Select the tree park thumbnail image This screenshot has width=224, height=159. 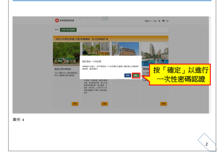click(66, 54)
